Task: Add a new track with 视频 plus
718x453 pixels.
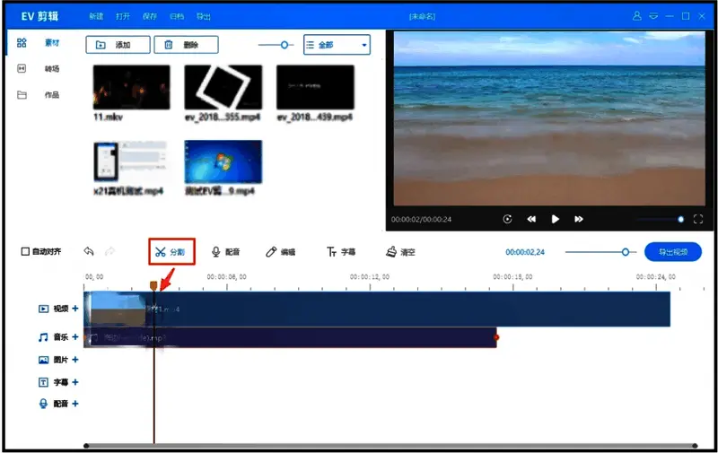Action: tap(75, 309)
